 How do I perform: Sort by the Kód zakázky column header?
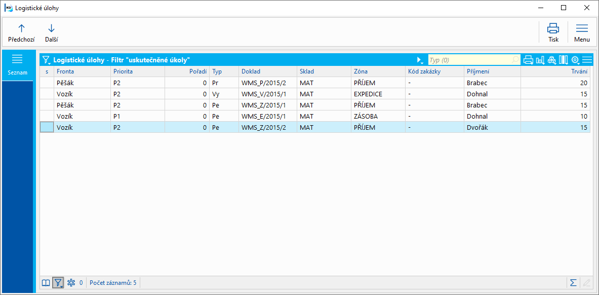coord(434,71)
